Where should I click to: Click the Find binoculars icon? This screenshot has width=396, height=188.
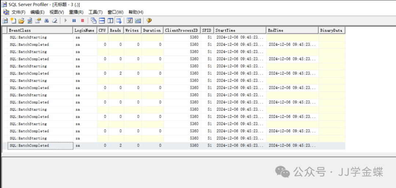(x=47, y=21)
